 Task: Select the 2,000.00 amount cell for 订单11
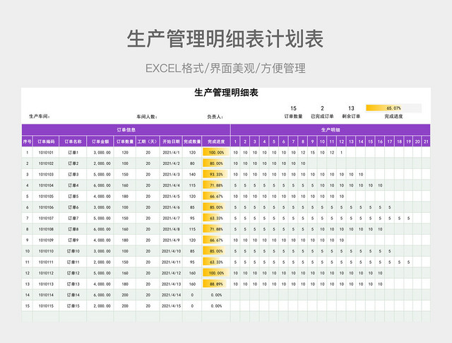pyautogui.click(x=102, y=262)
